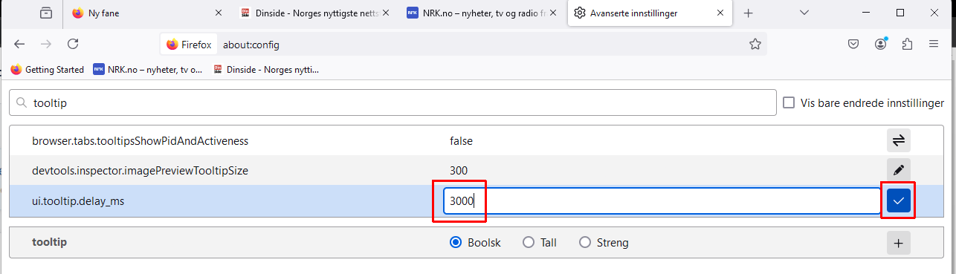956x274 pixels.
Task: Enable Vis bare endrede innstillinger checkbox
Action: [x=789, y=103]
